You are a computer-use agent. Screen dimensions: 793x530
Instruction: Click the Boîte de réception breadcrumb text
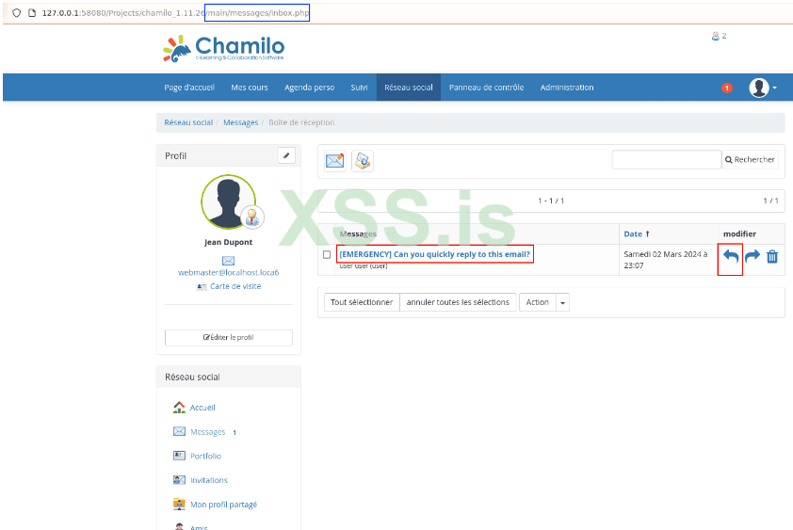(x=301, y=122)
